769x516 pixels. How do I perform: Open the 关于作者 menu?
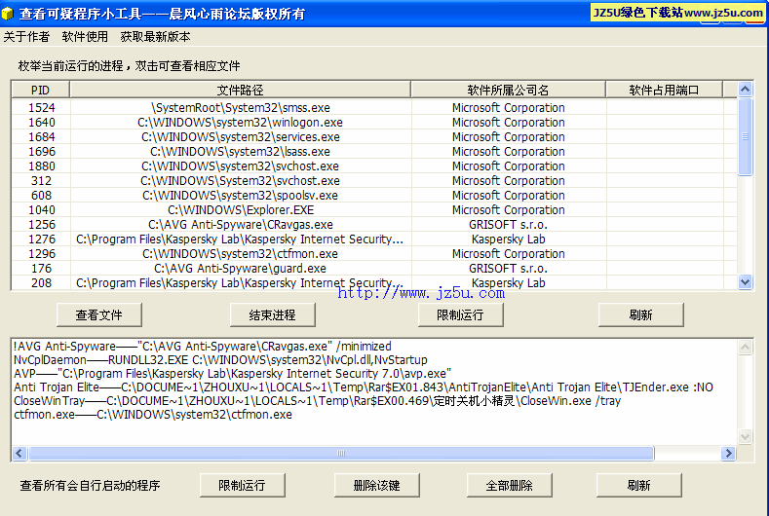coord(26,37)
